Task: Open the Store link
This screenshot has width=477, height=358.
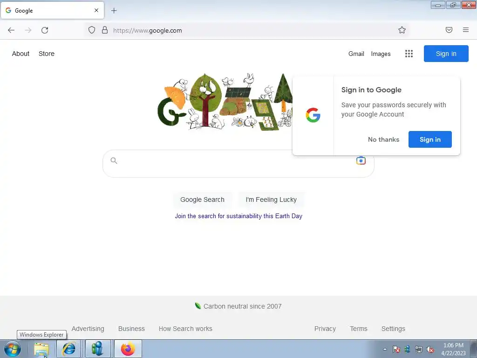Action: click(47, 54)
